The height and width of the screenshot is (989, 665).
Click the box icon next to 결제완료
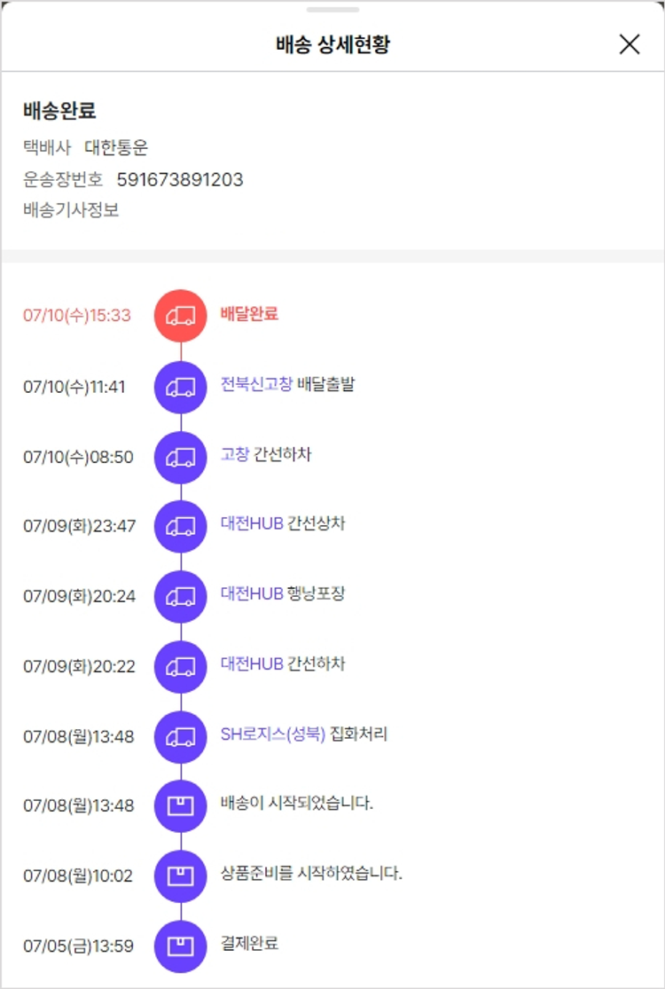click(181, 946)
